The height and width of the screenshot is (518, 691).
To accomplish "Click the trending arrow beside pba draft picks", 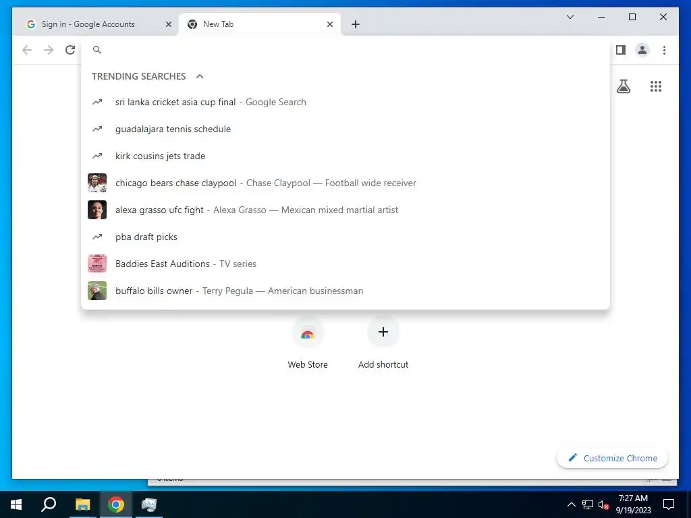I will [97, 237].
